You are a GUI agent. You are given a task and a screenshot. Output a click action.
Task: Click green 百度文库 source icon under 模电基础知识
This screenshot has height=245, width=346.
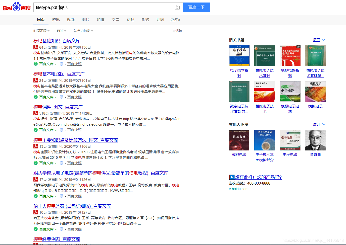[x=36, y=64]
